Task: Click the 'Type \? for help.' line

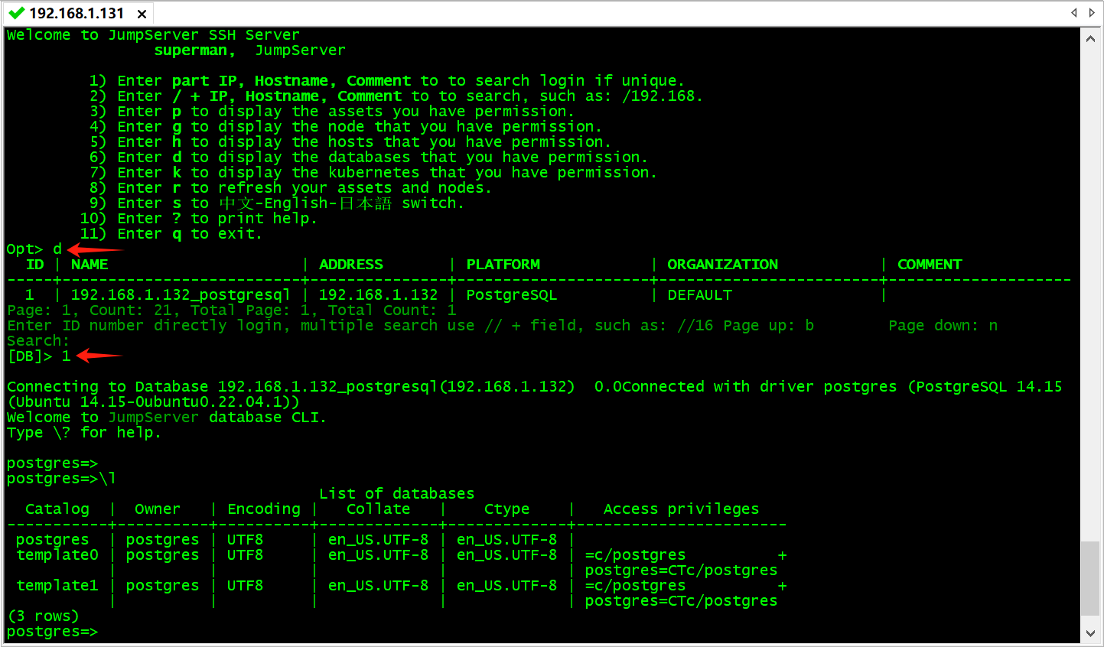Action: click(x=84, y=433)
